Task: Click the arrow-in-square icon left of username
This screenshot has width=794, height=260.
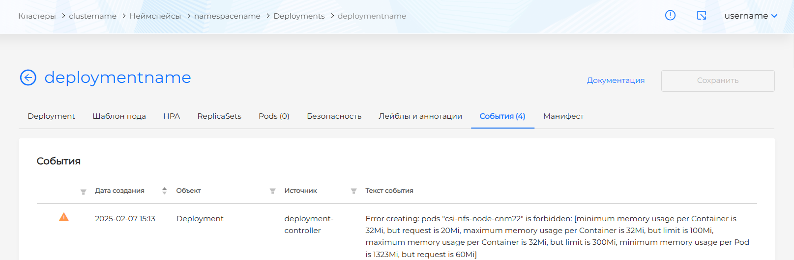Action: pos(702,16)
